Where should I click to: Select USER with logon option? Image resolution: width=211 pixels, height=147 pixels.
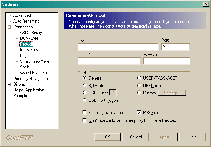click(x=85, y=100)
